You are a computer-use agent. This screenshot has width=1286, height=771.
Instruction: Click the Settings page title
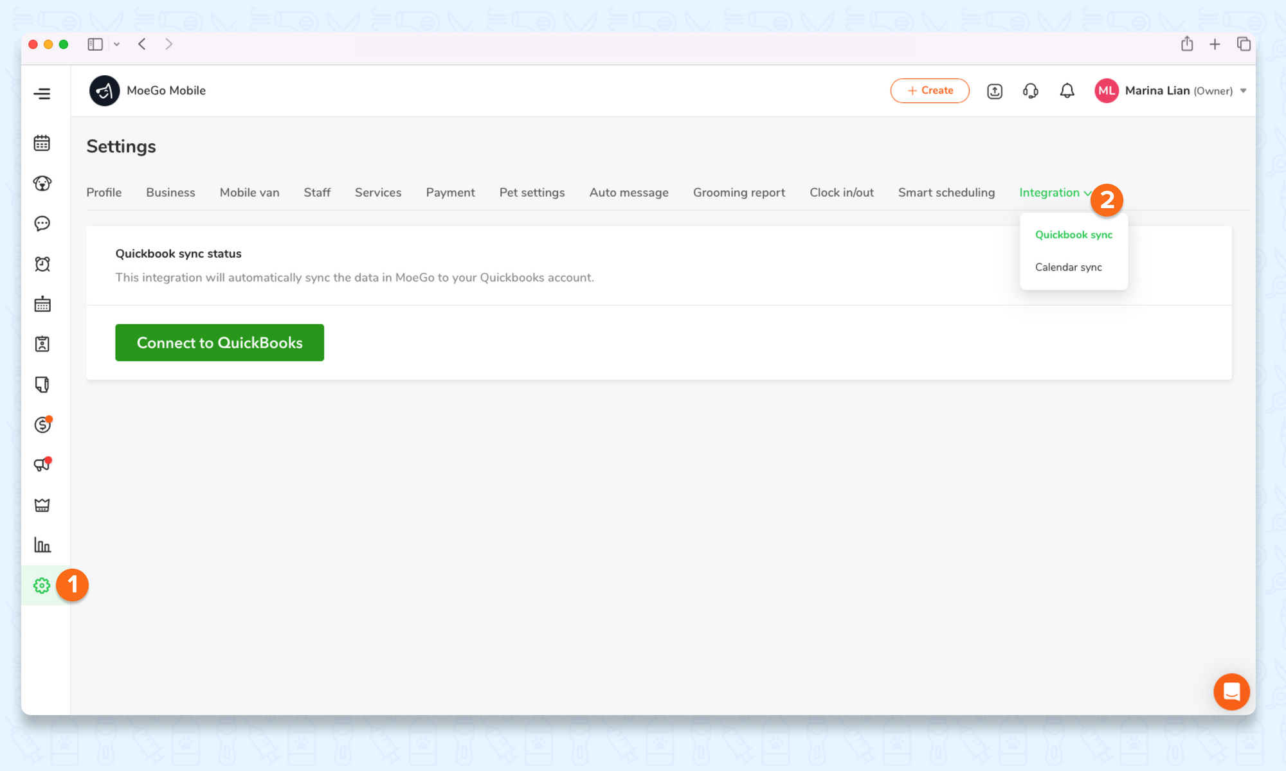click(x=121, y=146)
